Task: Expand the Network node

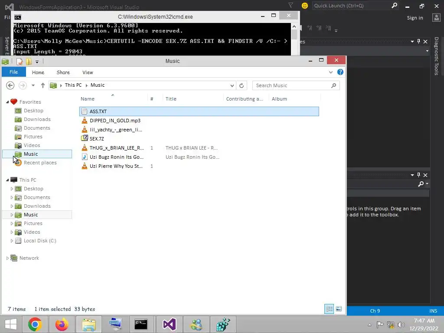Action: click(x=7, y=258)
